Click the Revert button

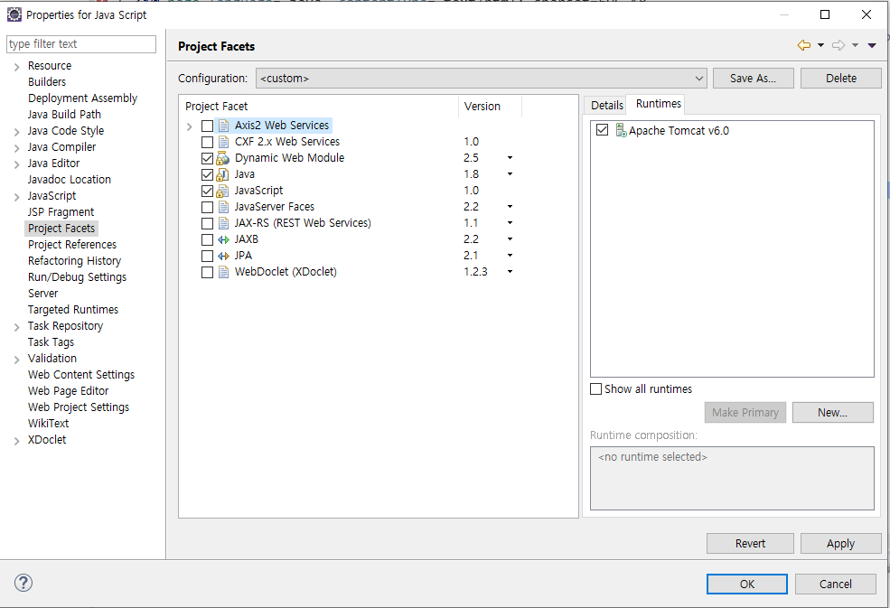750,544
